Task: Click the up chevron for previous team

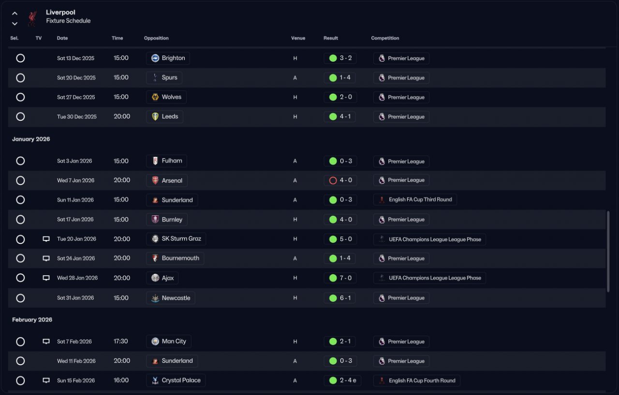Action: 15,14
